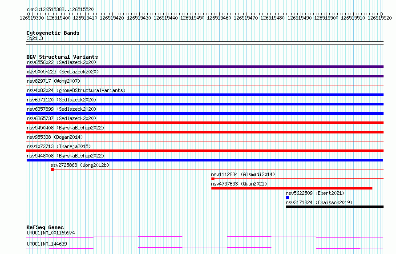This screenshot has width=396, height=254.
Task: Click ruler position 126515500
Action: click(326, 18)
